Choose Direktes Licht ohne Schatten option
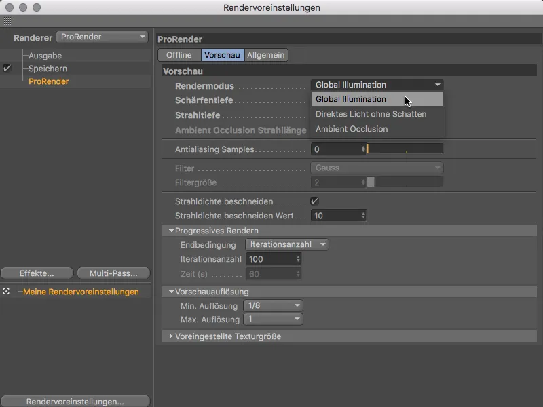Screen dimensions: 543x407 (x=377, y=114)
